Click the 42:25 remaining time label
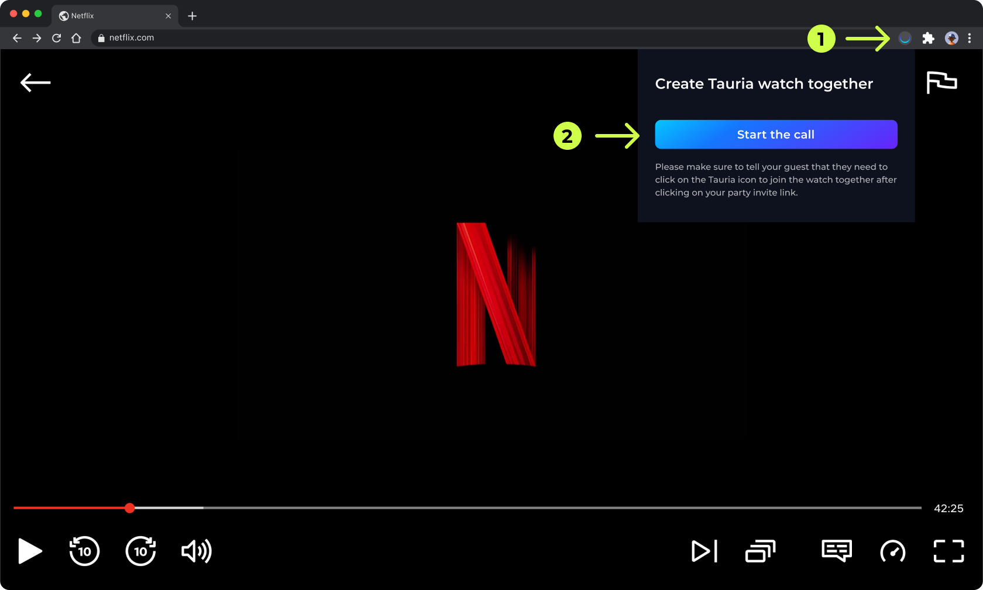 [948, 509]
